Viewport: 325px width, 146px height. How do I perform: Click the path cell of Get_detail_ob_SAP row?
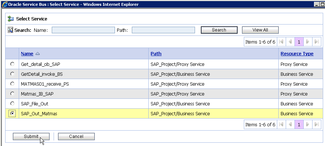(x=213, y=64)
